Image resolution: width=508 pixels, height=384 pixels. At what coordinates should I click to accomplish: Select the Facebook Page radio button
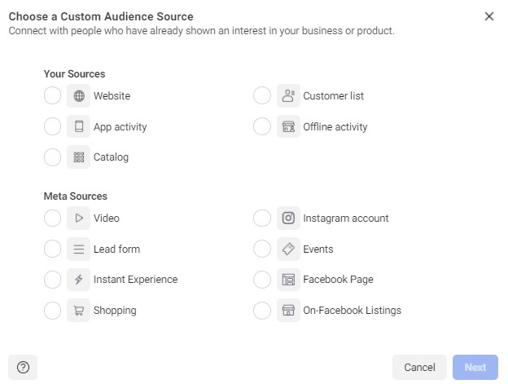click(x=262, y=280)
